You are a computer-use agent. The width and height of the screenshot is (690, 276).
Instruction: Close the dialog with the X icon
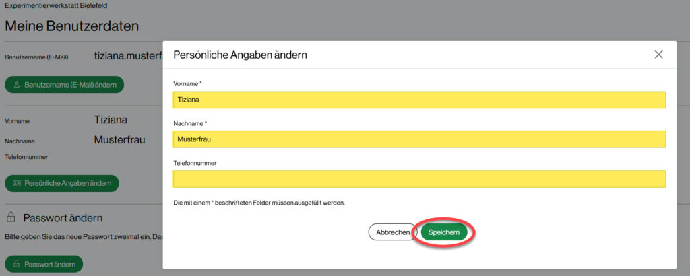[658, 55]
